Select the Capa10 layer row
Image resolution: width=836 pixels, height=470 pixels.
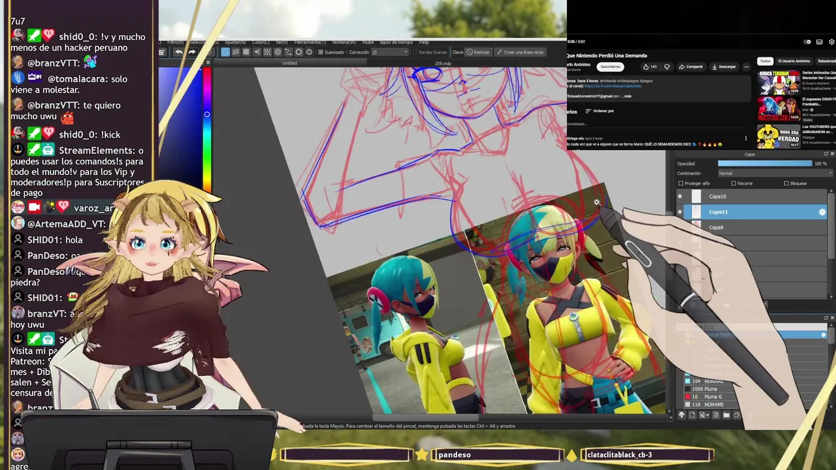(x=751, y=196)
